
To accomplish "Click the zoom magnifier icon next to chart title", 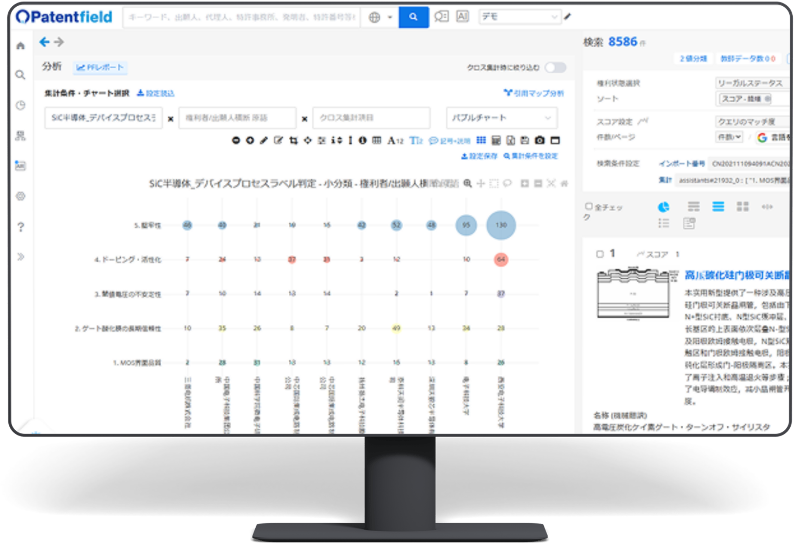I will click(x=468, y=183).
